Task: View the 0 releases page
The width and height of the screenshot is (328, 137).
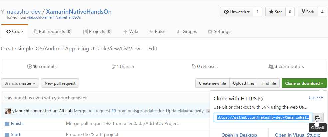Action: (204, 67)
